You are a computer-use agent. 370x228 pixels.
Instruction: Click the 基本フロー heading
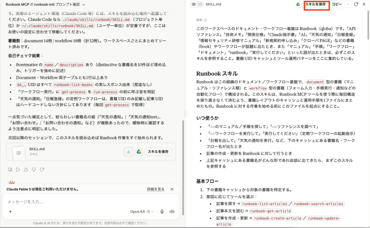(x=207, y=181)
